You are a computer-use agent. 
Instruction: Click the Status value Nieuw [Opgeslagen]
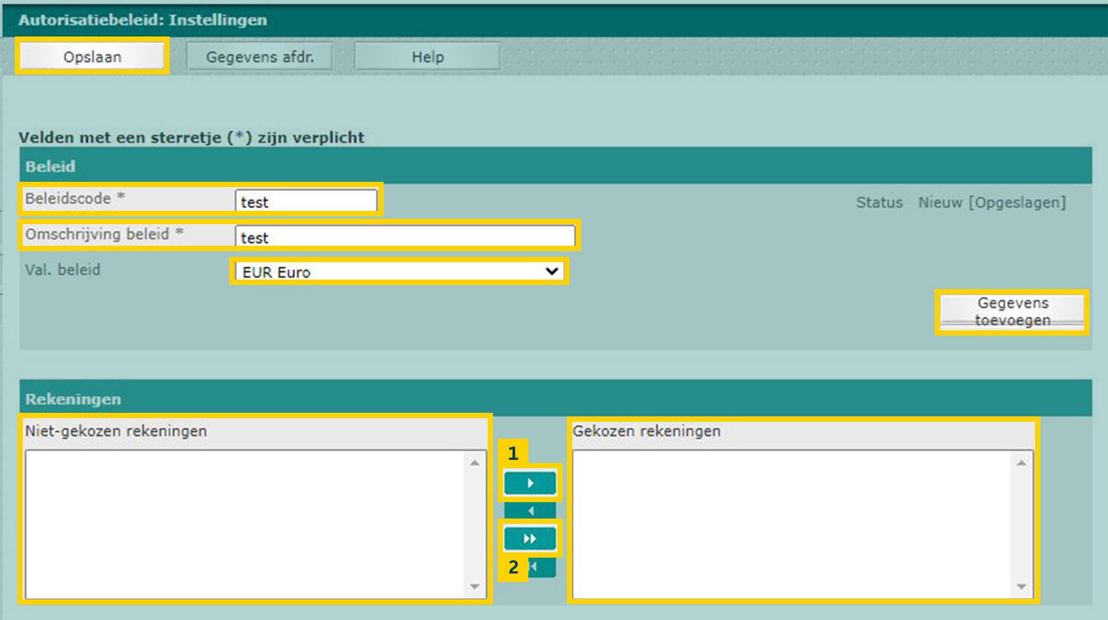point(992,202)
